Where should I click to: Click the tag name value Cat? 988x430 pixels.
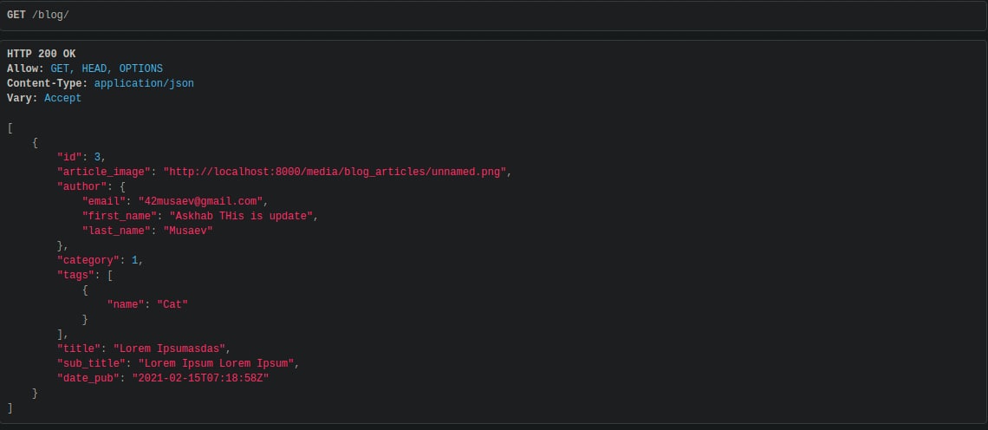(x=172, y=304)
